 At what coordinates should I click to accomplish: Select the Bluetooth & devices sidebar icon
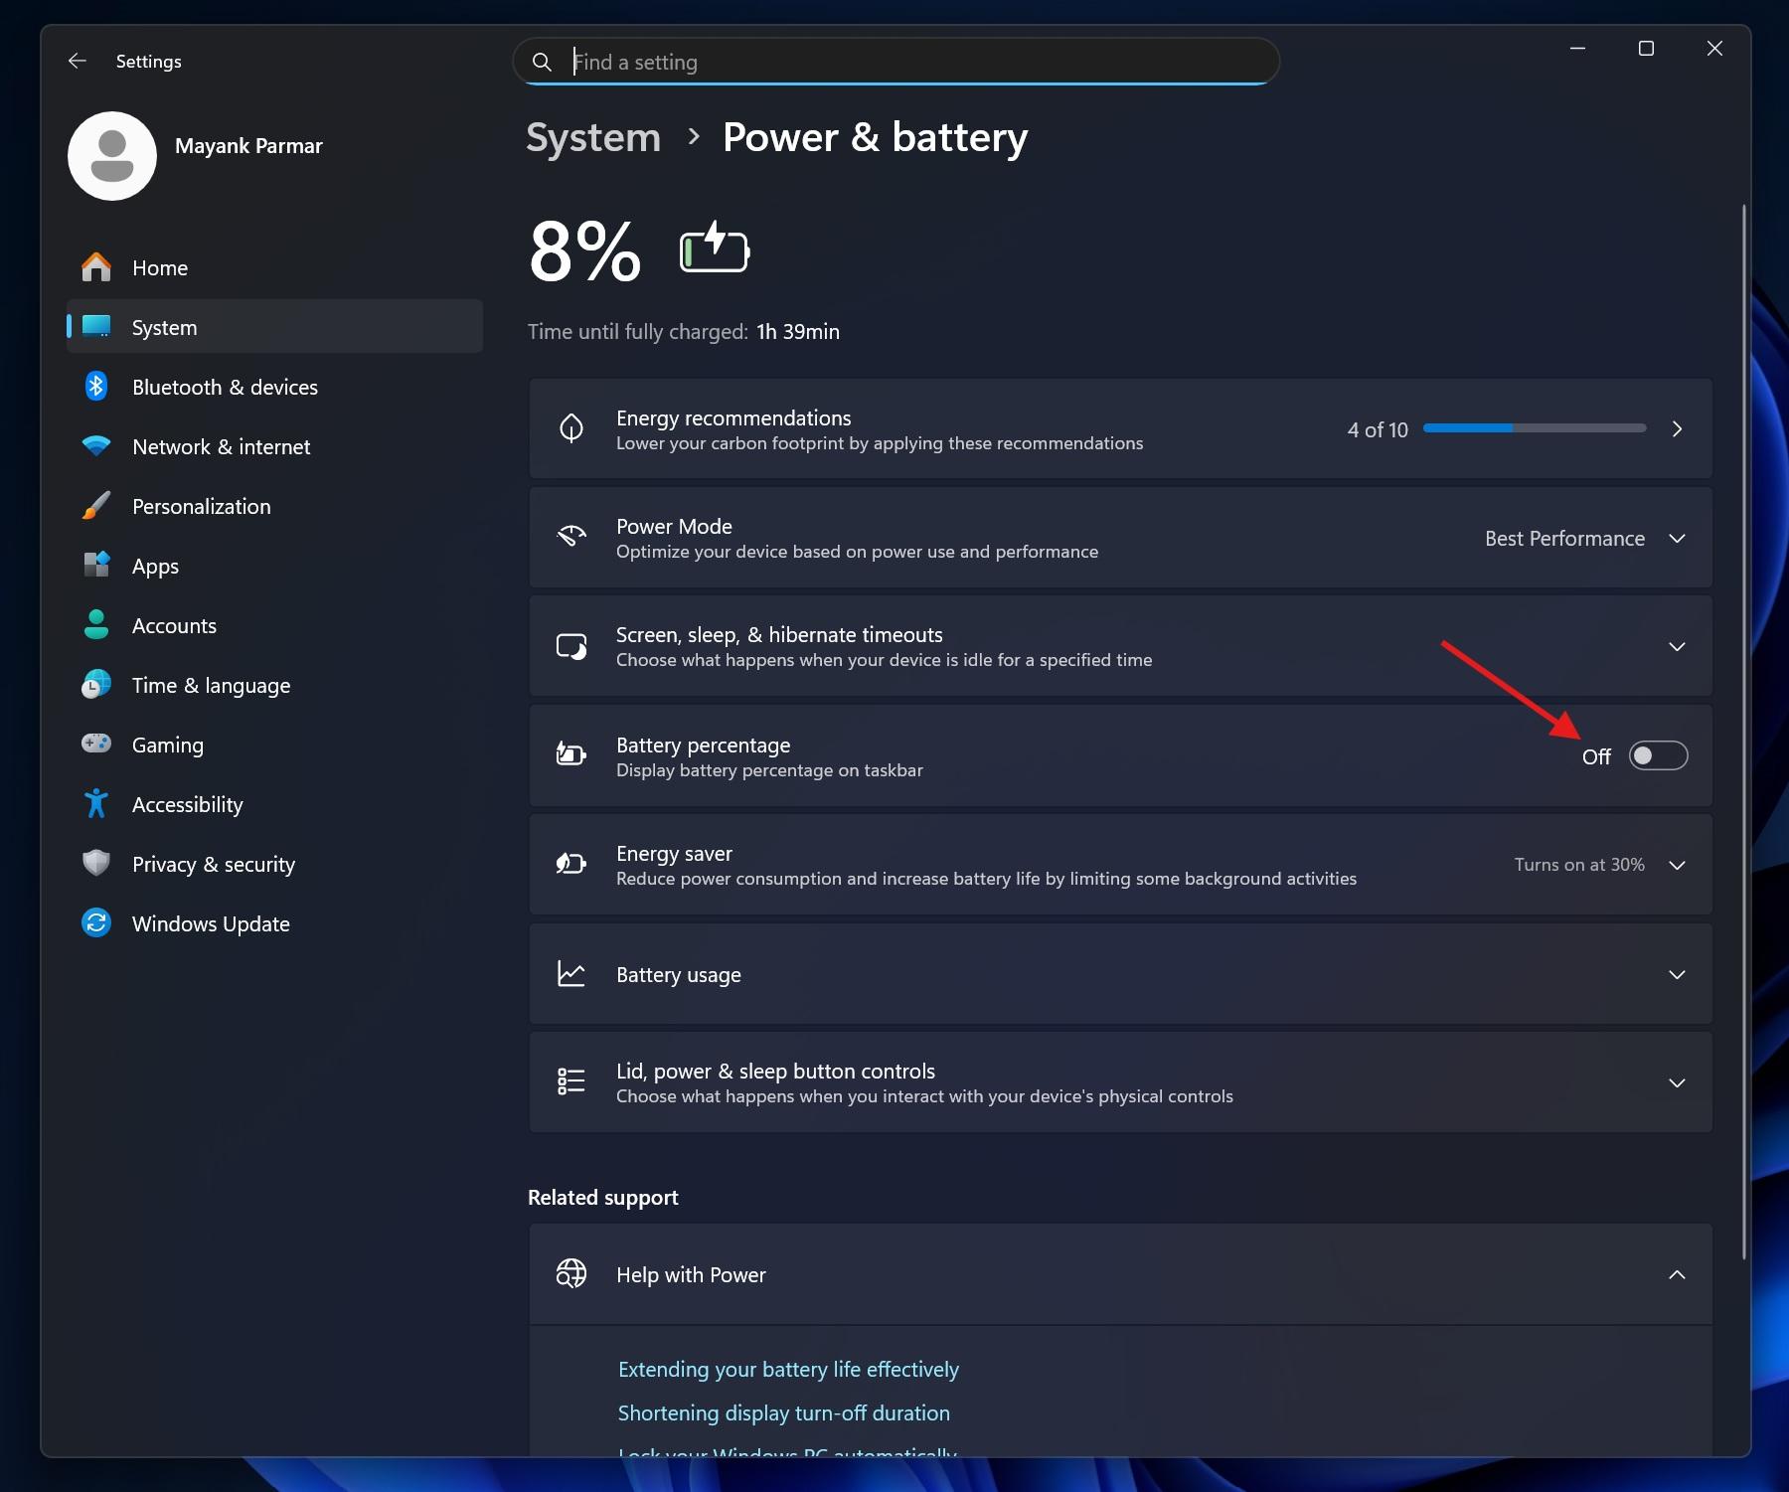click(x=96, y=387)
